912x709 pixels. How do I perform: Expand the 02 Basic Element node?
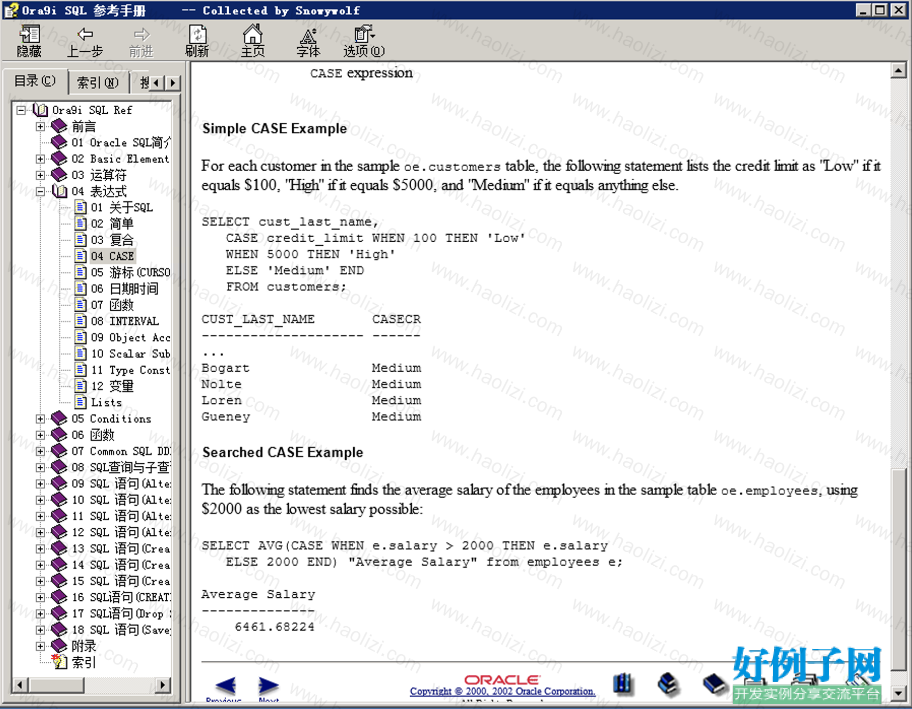pyautogui.click(x=40, y=159)
